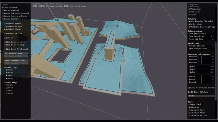This screenshot has height=122, width=218.
Task: Adjust the Sample Distance slider
Action: 201,46
